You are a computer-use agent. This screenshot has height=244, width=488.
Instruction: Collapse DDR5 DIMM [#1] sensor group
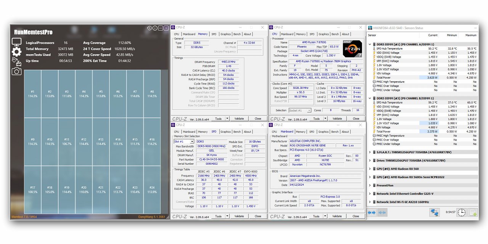[370, 44]
